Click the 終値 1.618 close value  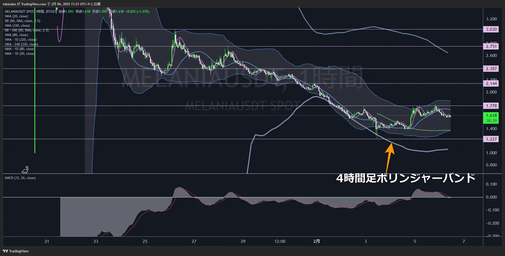116,12
